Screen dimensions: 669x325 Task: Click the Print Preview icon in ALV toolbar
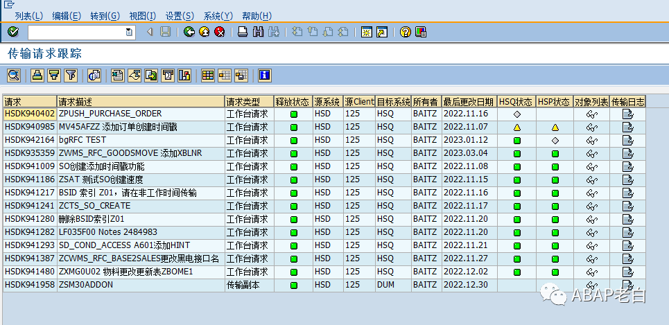point(94,76)
